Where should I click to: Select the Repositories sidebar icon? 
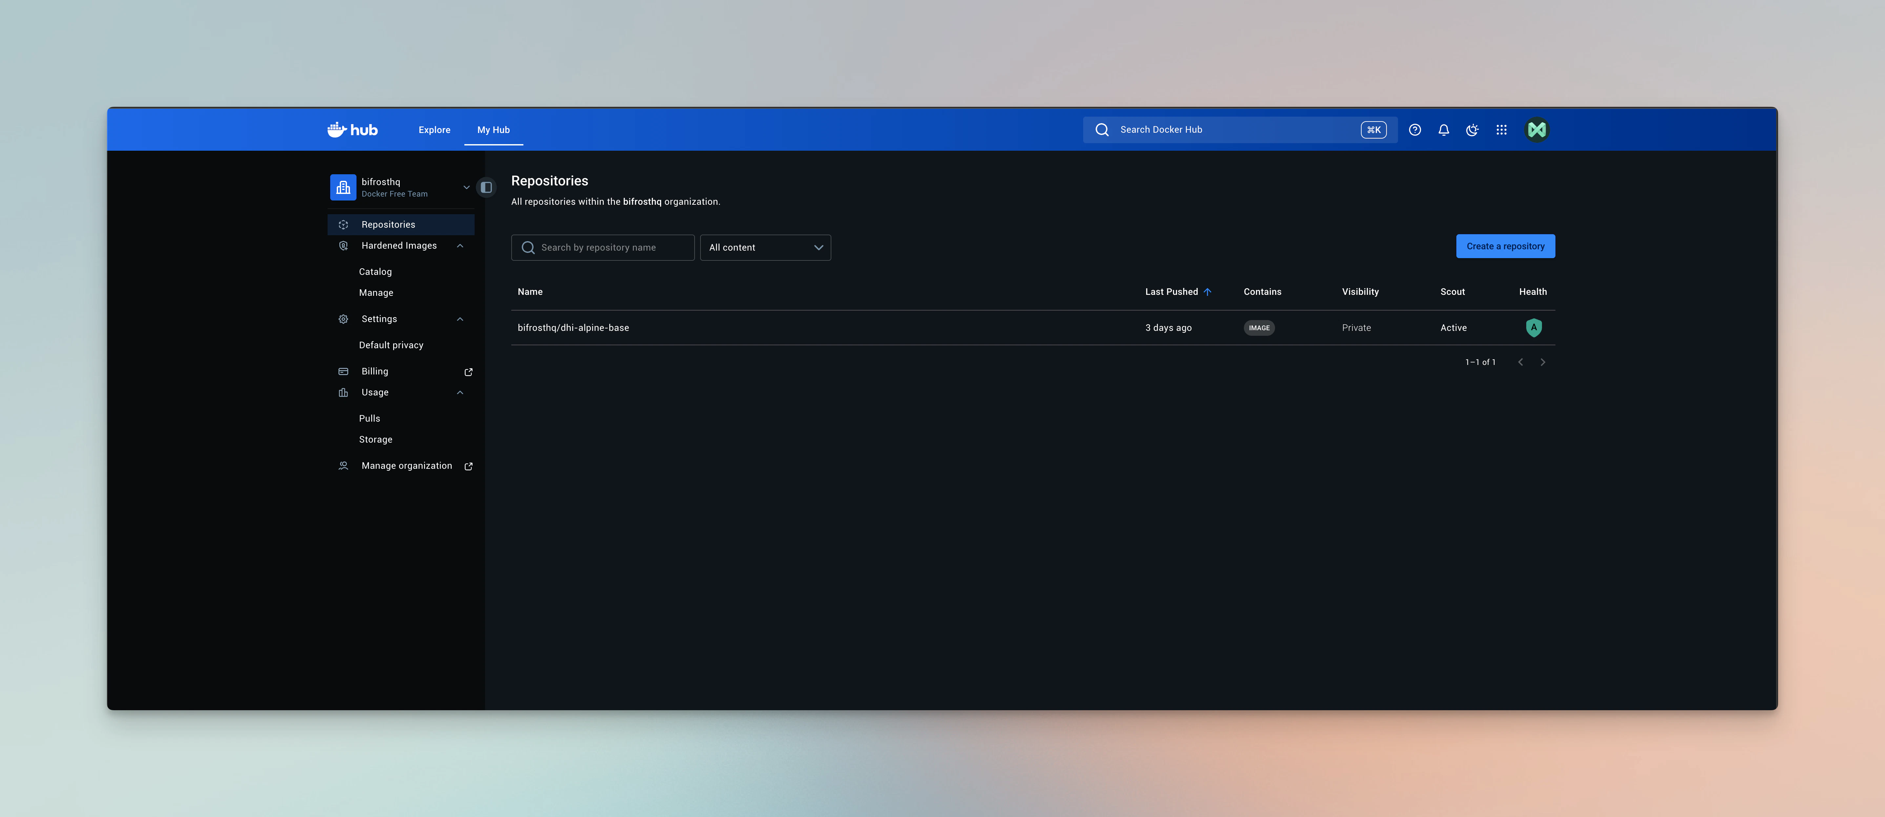point(343,224)
